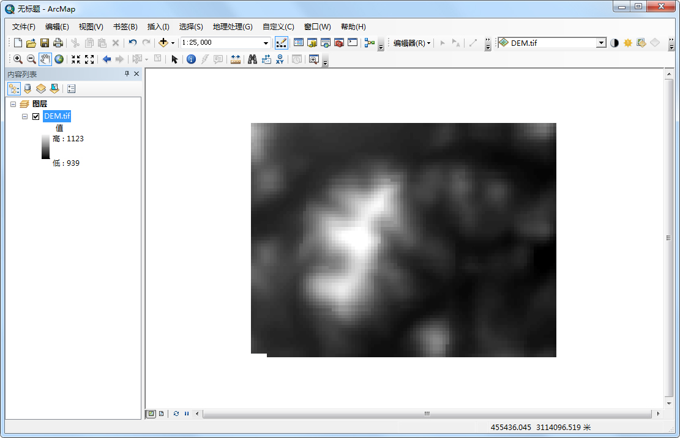This screenshot has height=438, width=680.
Task: Open a map document with folder icon
Action: [31, 42]
